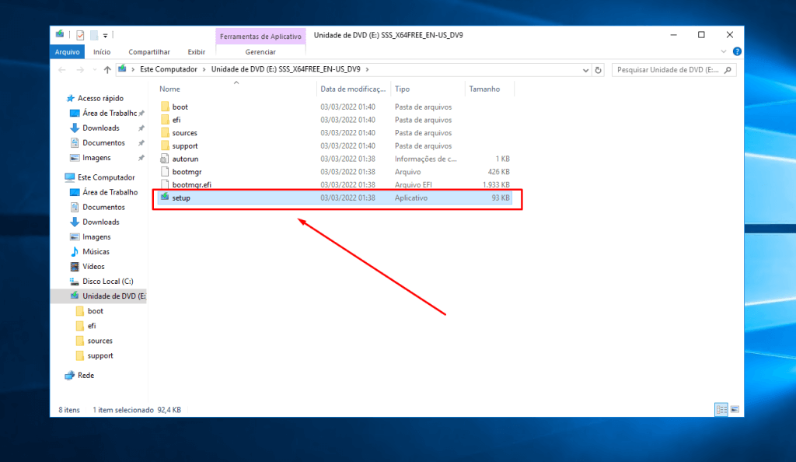Switch to the Início ribbon tab
The width and height of the screenshot is (796, 462).
[x=102, y=52]
